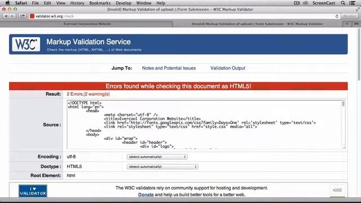Click the 4282 counter badge
The height and width of the screenshot is (203, 361).
pyautogui.click(x=337, y=190)
